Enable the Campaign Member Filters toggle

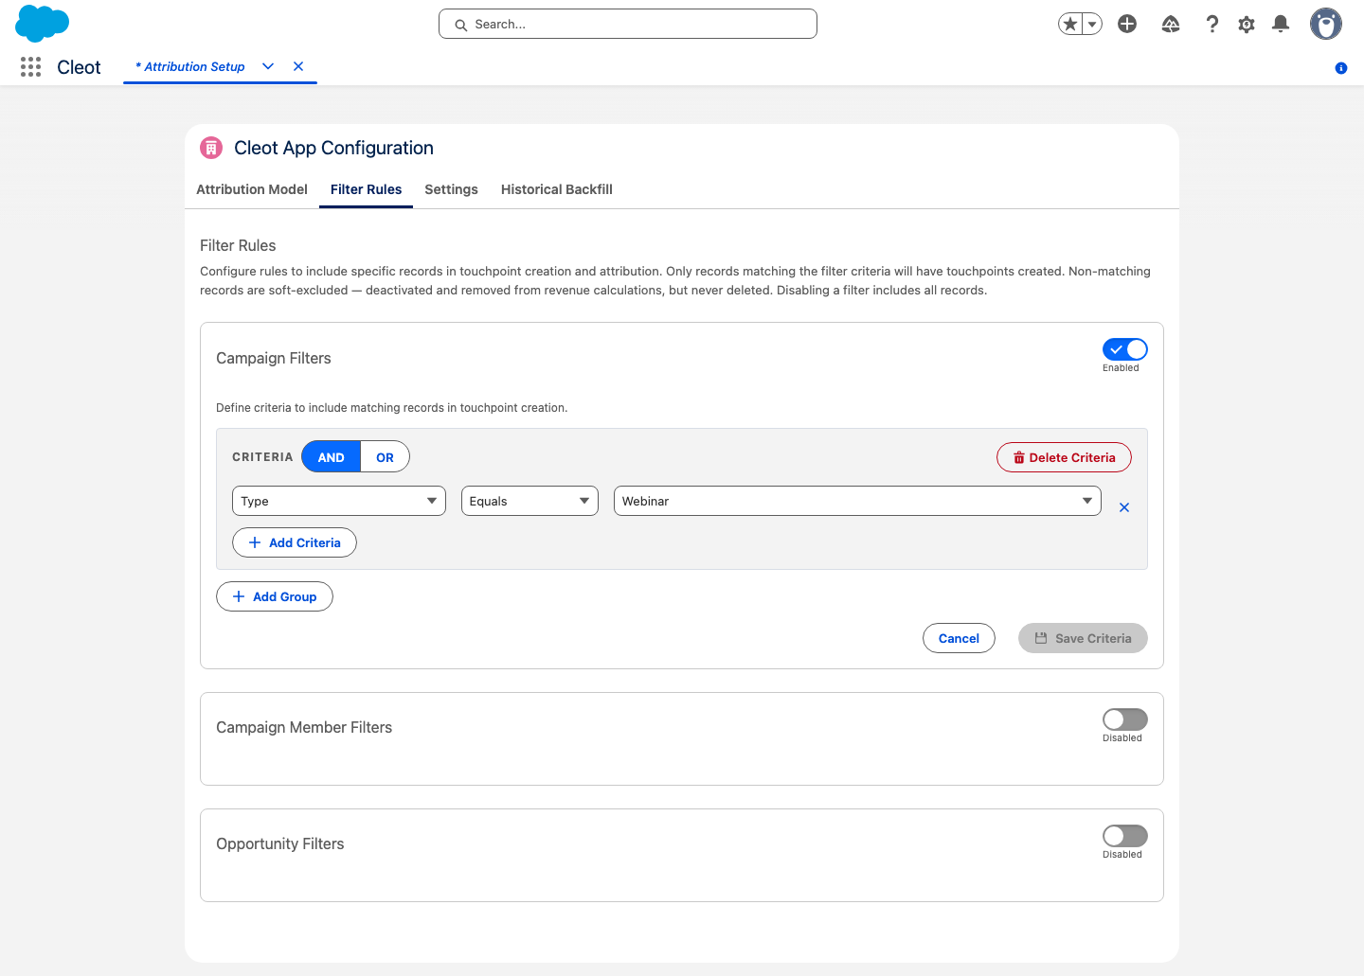pos(1125,719)
